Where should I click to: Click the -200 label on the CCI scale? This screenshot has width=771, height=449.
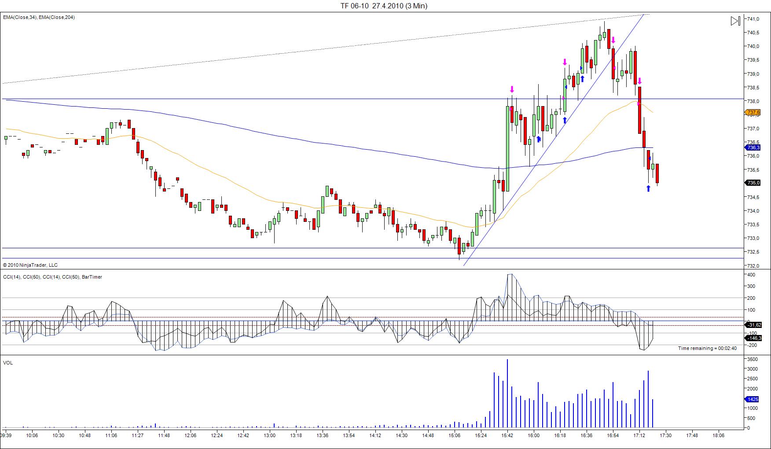coord(751,345)
